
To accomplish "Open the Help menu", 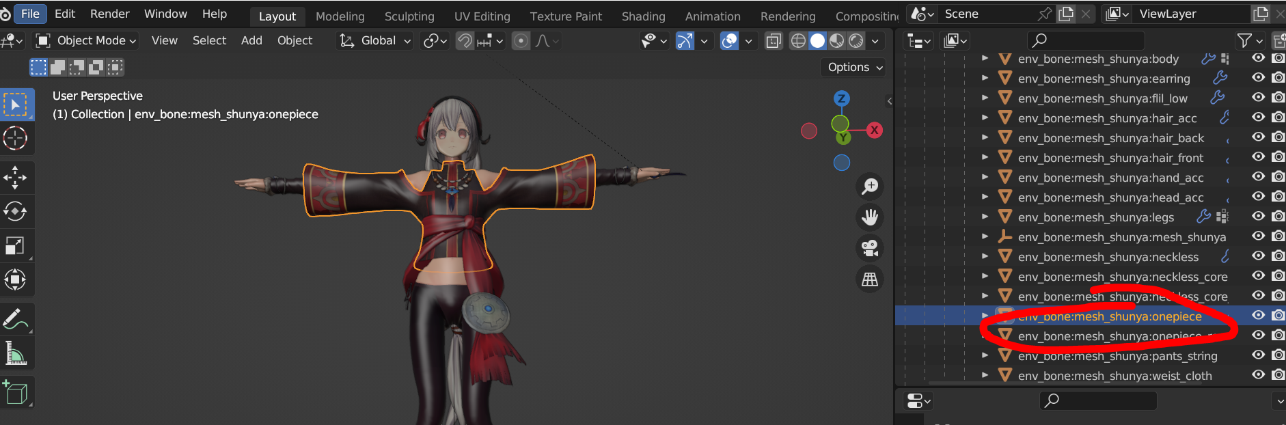I will [x=214, y=14].
